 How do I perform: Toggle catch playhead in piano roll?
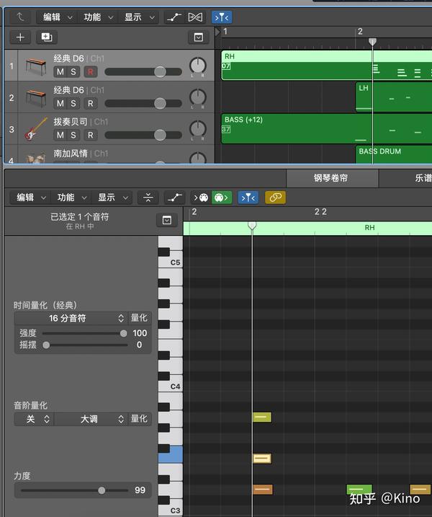pos(248,198)
